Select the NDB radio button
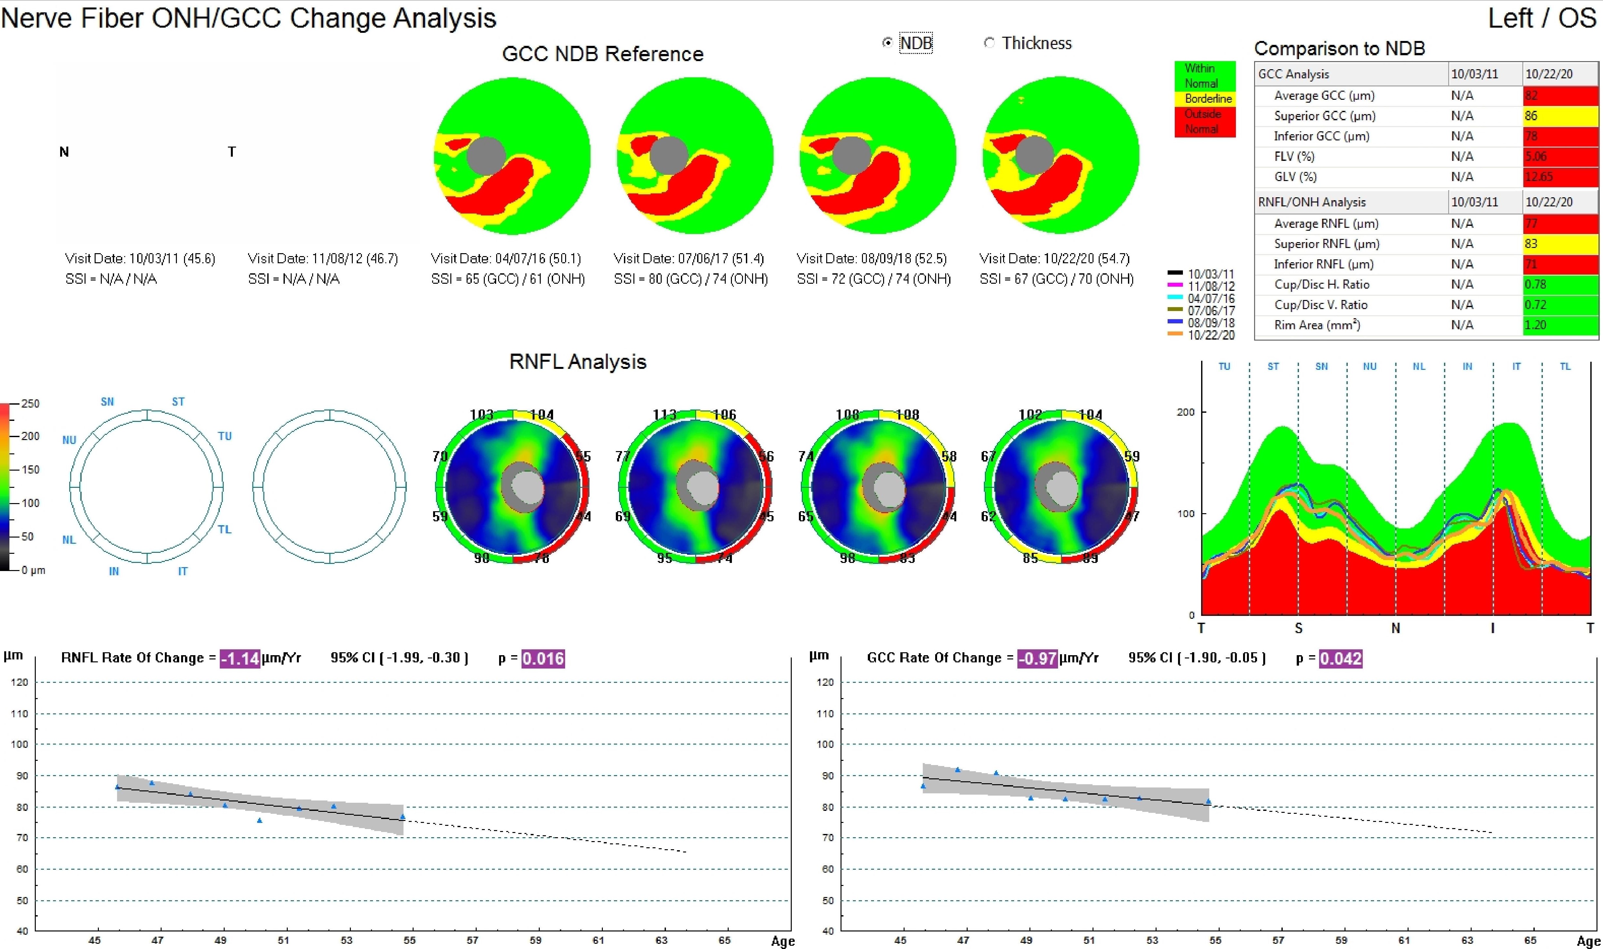This screenshot has width=1603, height=949. (887, 43)
